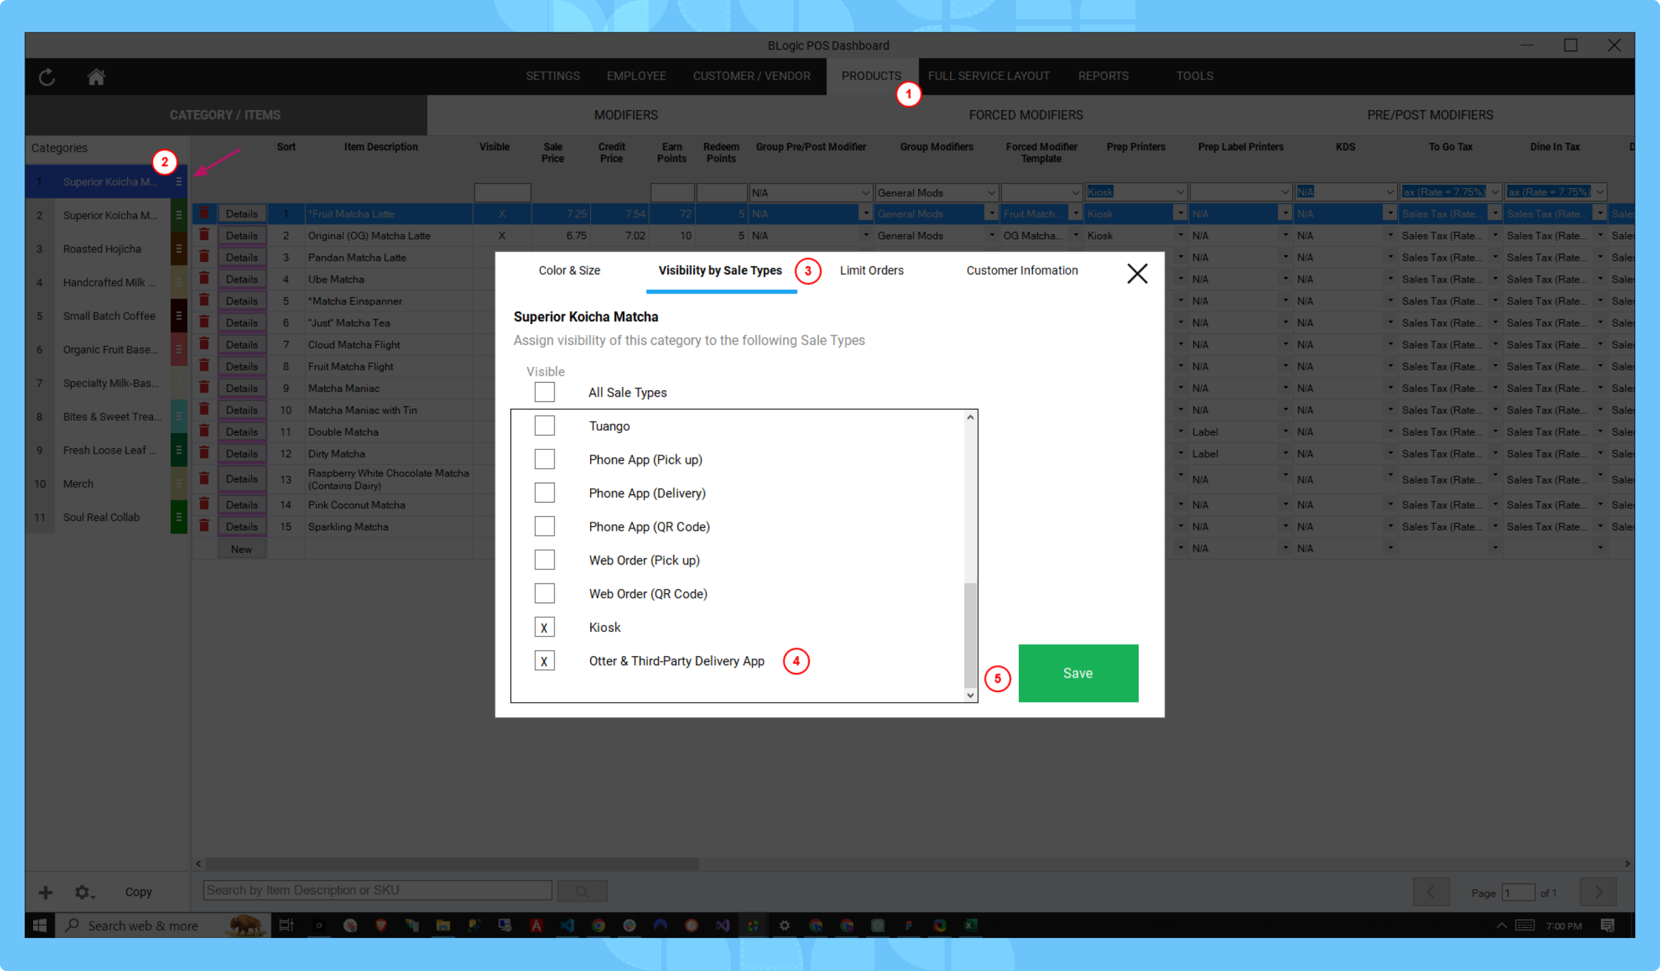The width and height of the screenshot is (1660, 971).
Task: Switch to the Color & Size tab
Action: point(569,270)
